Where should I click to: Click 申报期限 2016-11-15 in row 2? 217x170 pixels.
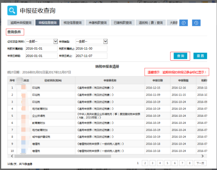(179, 95)
